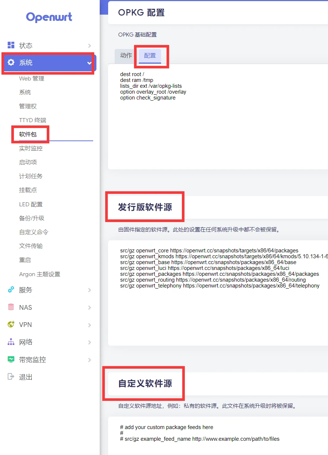Open 管理权 page
This screenshot has height=455, width=328.
coord(28,106)
